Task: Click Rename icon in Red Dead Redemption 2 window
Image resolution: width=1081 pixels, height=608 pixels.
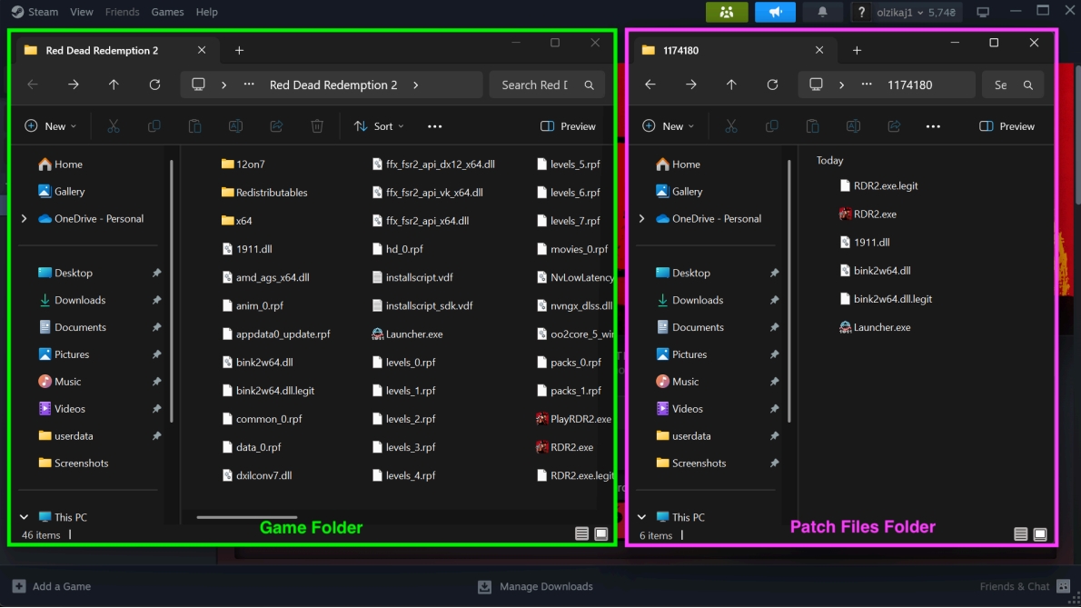Action: click(235, 126)
